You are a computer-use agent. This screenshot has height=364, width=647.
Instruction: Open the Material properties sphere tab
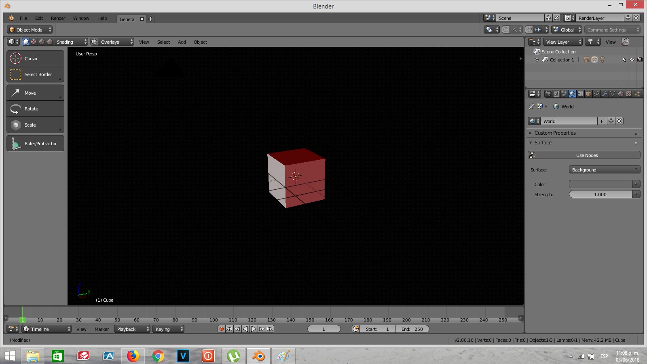621,94
